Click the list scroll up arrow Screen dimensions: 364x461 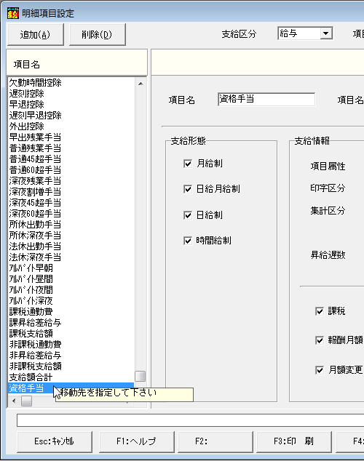(x=141, y=84)
